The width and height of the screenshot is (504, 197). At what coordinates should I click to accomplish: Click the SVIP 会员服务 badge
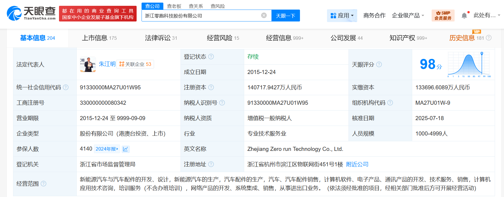[x=443, y=15]
